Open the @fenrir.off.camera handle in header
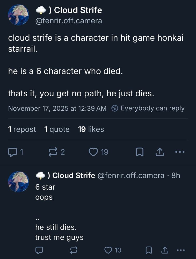 coord(69,21)
